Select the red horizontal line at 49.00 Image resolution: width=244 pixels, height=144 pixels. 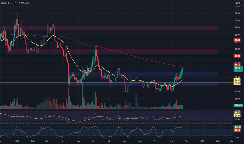pyautogui.click(x=117, y=40)
